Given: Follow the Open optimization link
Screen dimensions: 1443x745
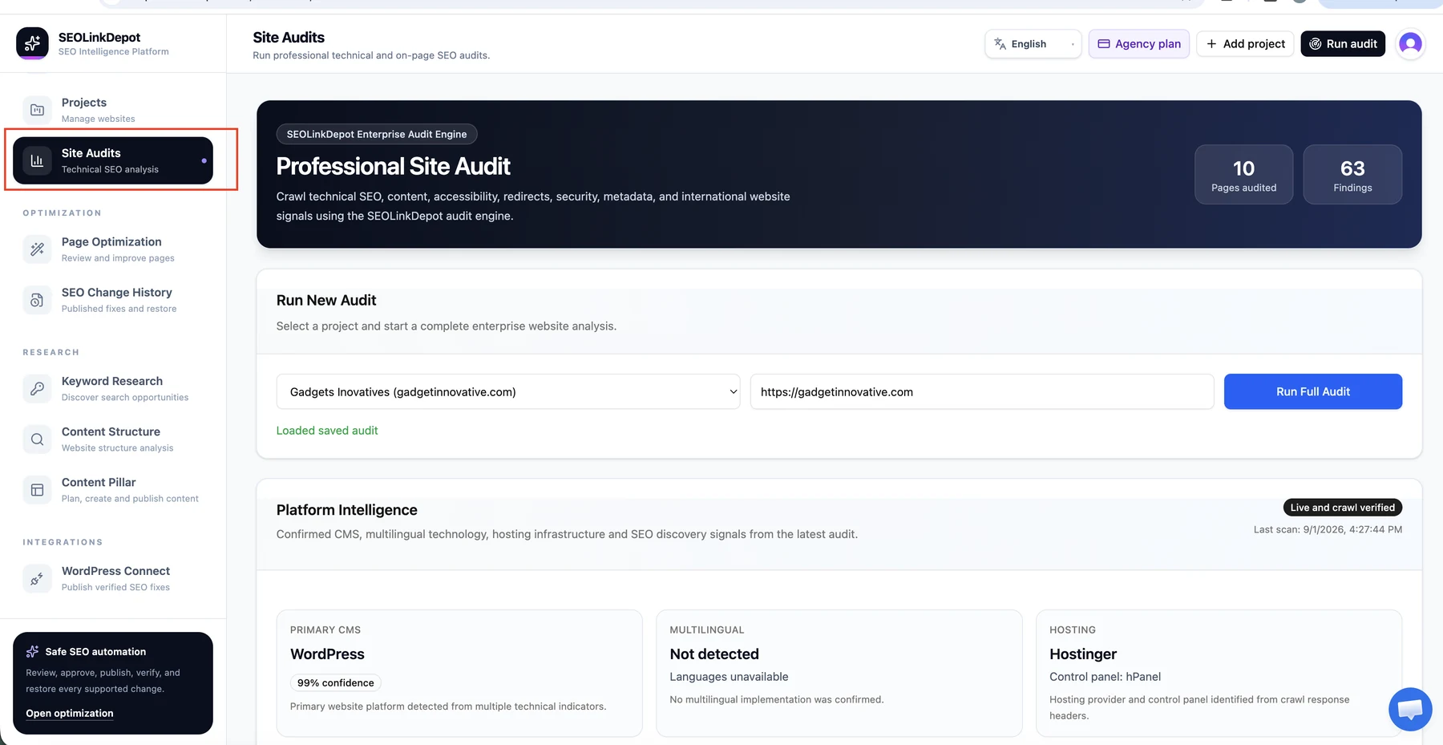Looking at the screenshot, I should (x=70, y=713).
